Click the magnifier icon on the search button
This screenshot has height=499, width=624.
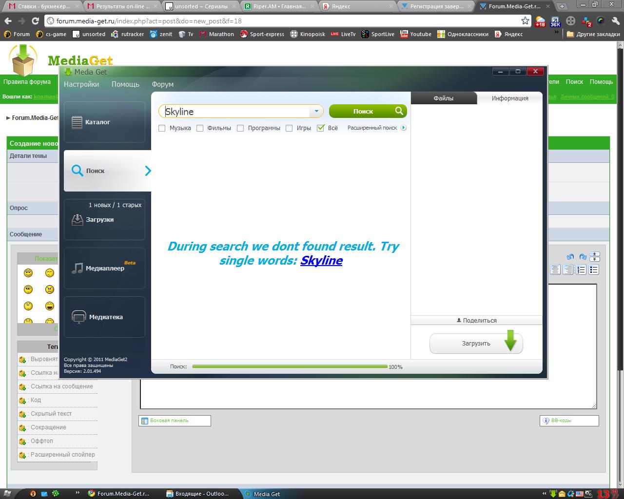click(399, 111)
